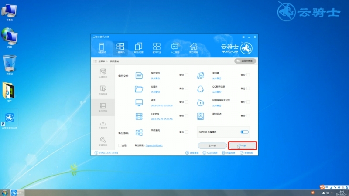The width and height of the screenshot is (349, 196).
Task: Open the 人工服务 support tab
Action: (x=175, y=48)
